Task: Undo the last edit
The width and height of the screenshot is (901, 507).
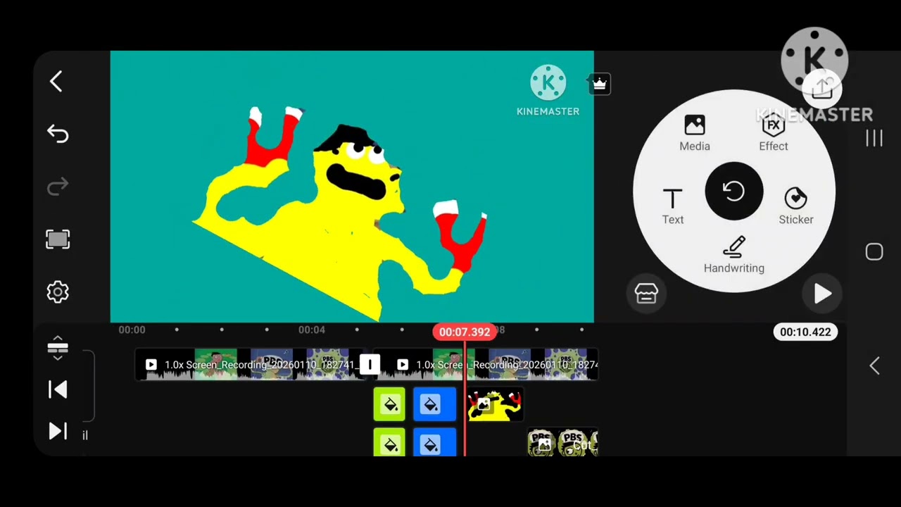Action: pyautogui.click(x=58, y=134)
